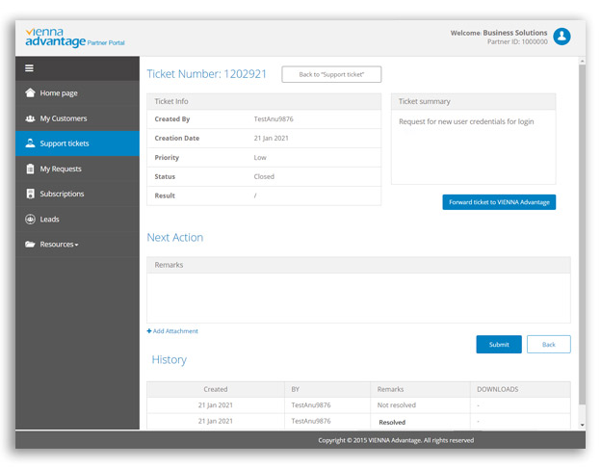601x468 pixels.
Task: Click the My Customers people icon
Action: pyautogui.click(x=30, y=118)
